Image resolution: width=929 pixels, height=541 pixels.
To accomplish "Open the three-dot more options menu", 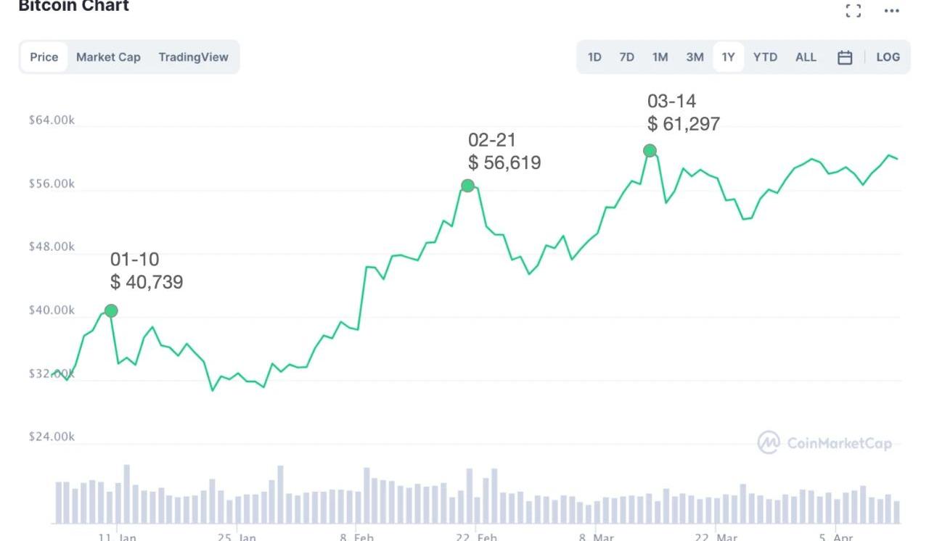I will (x=892, y=10).
